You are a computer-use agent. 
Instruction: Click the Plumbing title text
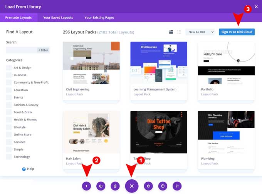pos(208,159)
